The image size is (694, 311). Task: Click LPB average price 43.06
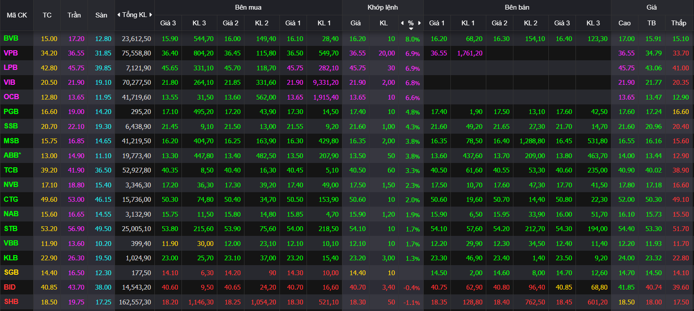point(653,68)
